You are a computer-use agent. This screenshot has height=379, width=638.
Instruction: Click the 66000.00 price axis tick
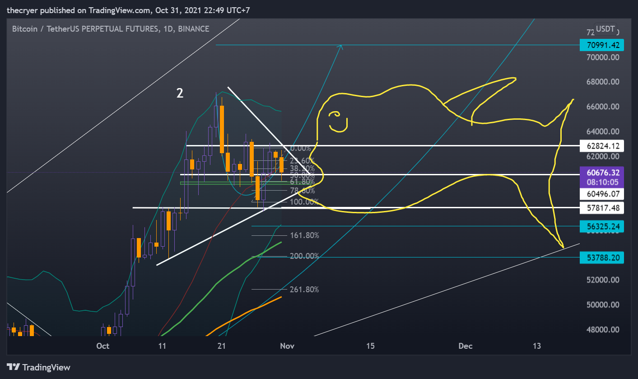coord(602,107)
